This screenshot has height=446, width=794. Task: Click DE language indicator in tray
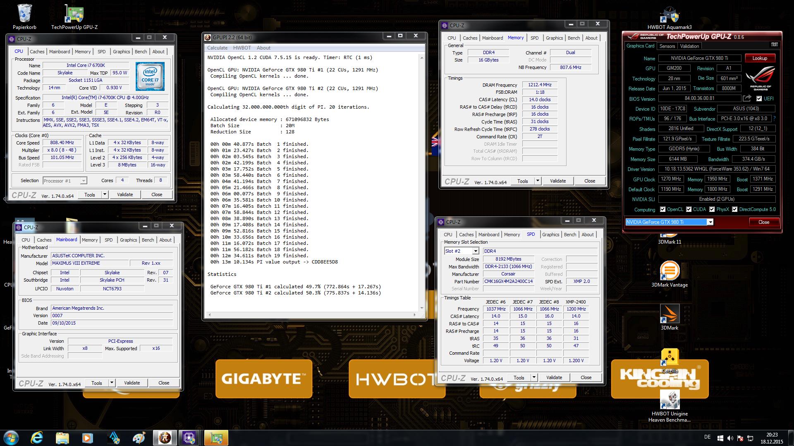pyautogui.click(x=707, y=437)
